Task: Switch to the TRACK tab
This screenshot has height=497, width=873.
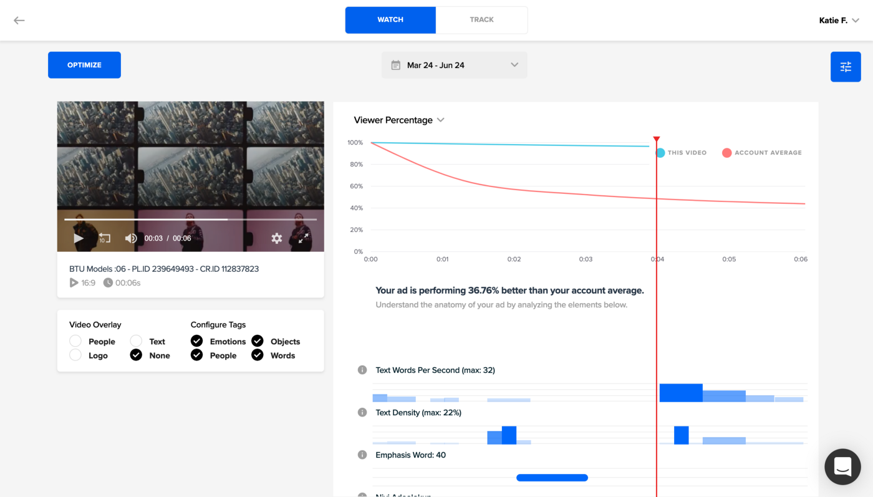Action: pyautogui.click(x=481, y=20)
